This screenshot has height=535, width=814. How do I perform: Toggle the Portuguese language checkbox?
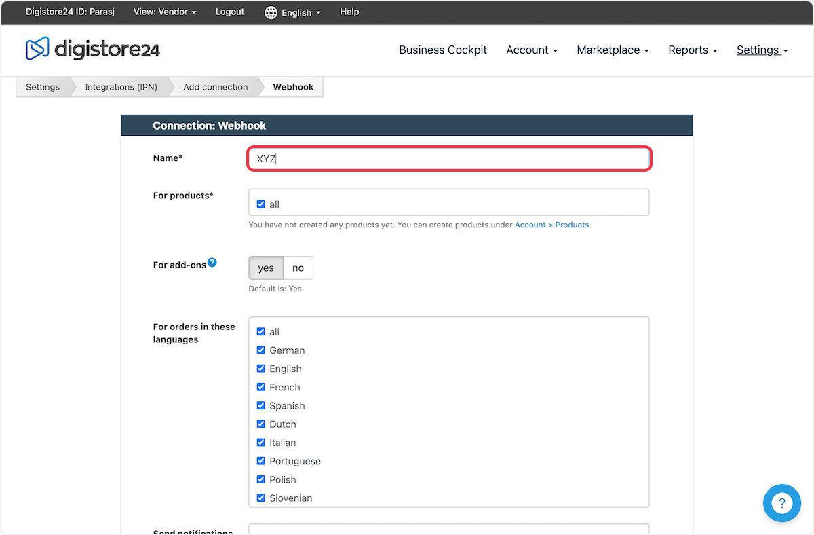[261, 460]
